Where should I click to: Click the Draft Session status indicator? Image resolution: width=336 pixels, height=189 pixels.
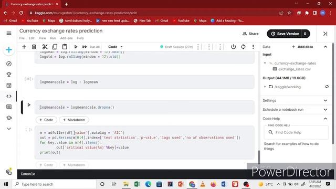click(x=176, y=47)
